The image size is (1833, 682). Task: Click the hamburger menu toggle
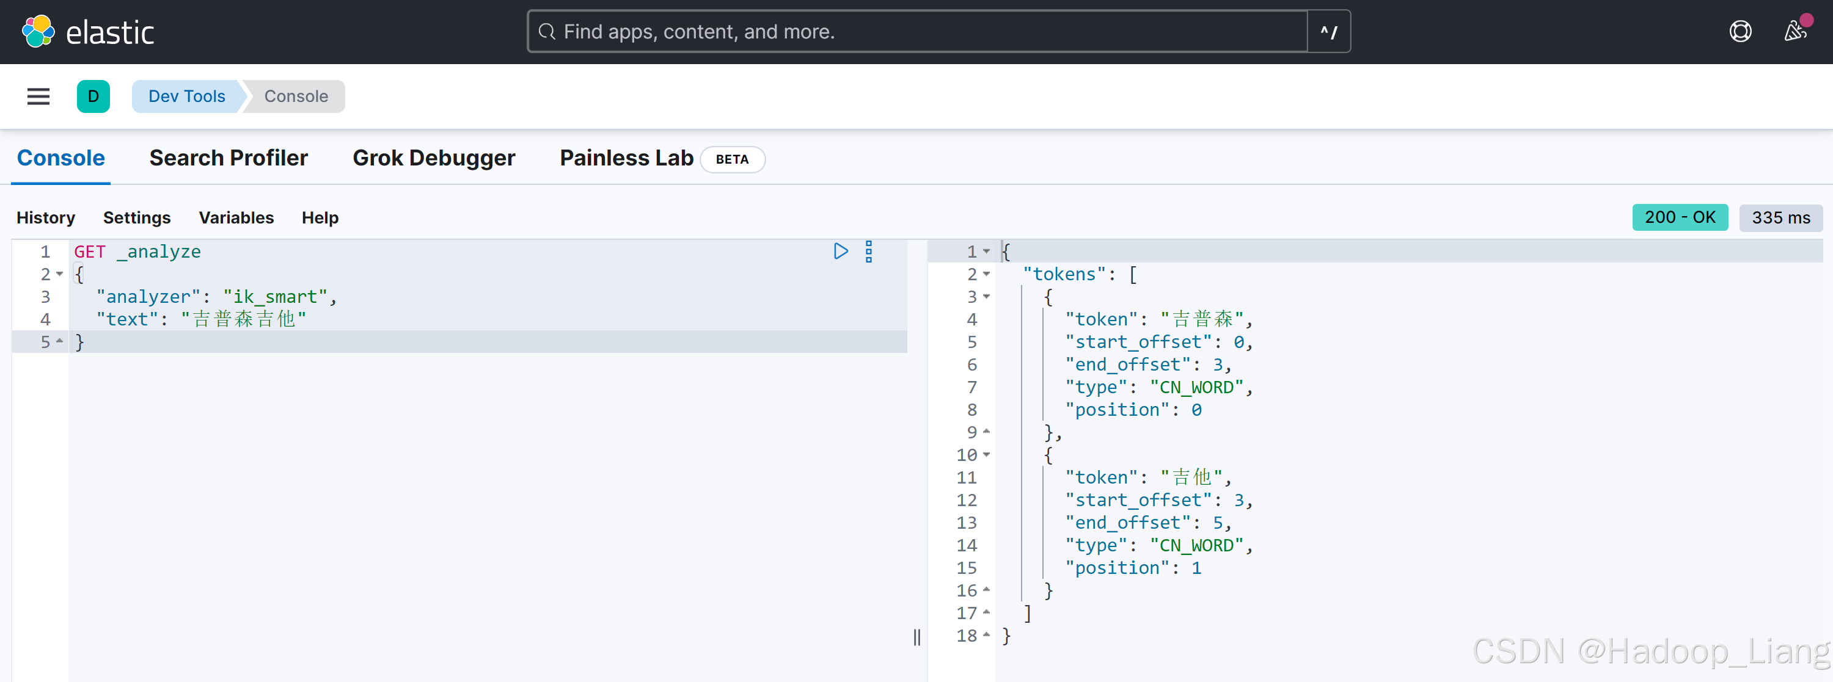pos(38,96)
